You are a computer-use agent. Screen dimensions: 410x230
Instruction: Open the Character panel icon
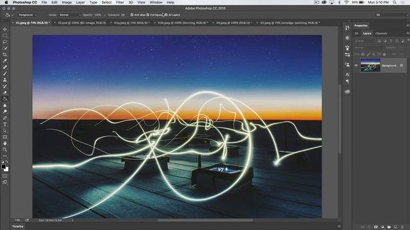347,75
